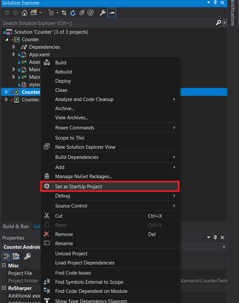Expand the Dependencies node
The image size is (239, 303).
[x=14, y=47]
